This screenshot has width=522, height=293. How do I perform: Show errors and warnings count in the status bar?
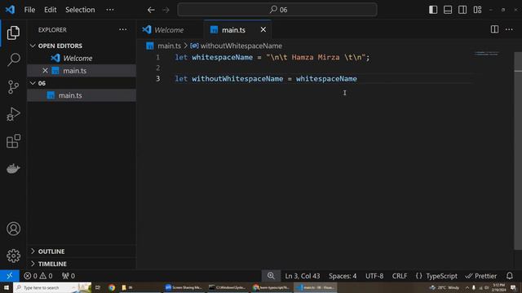point(38,276)
